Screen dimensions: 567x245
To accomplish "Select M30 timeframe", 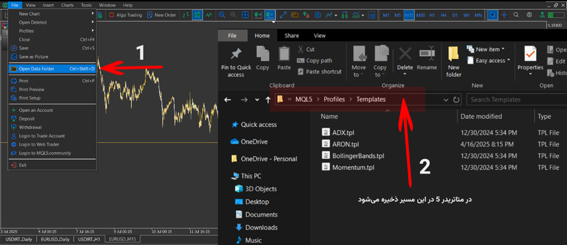I will pyautogui.click(x=420, y=15).
